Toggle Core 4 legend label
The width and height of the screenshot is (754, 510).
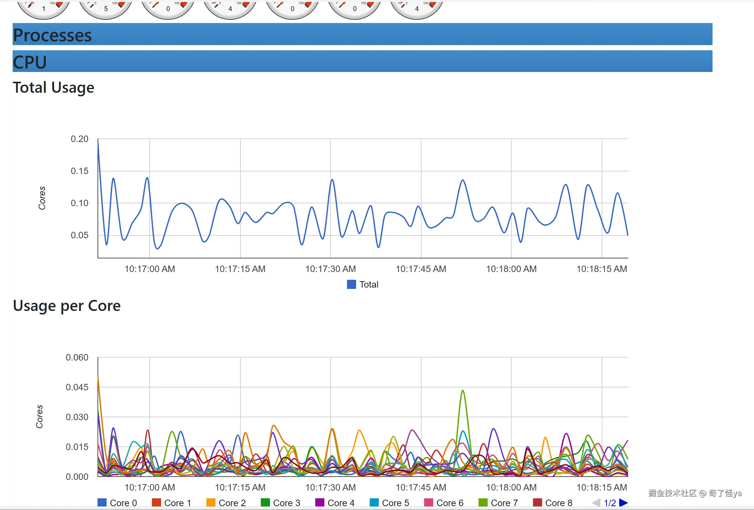click(341, 503)
